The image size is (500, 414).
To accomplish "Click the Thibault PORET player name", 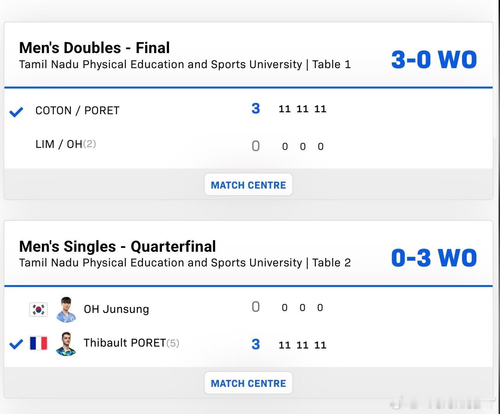I will [x=125, y=343].
